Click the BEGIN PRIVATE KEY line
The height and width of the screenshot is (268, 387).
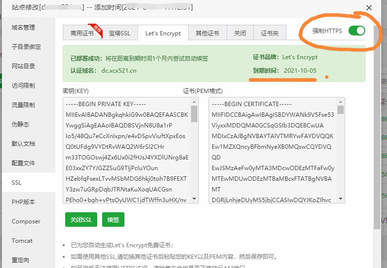(106, 104)
